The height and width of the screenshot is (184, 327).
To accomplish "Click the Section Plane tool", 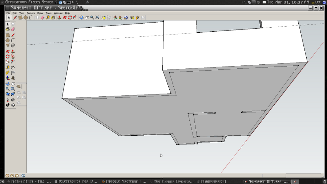I will click(x=13, y=105).
